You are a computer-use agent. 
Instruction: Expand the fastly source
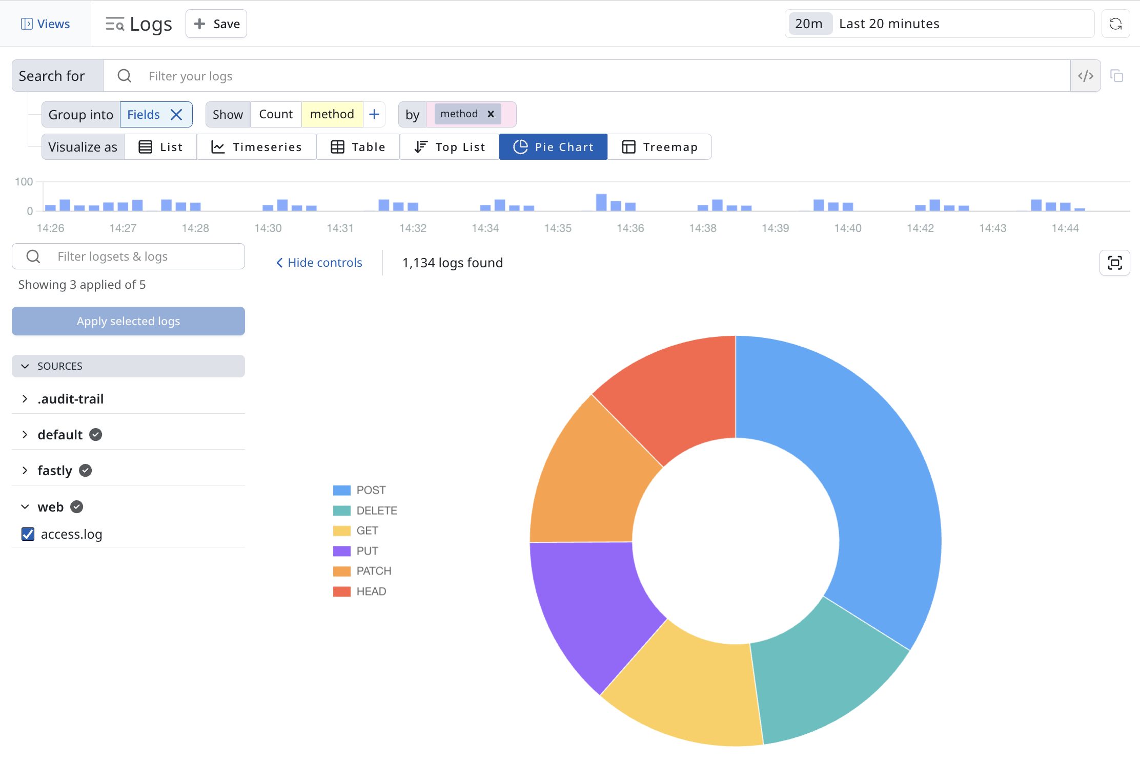coord(25,471)
